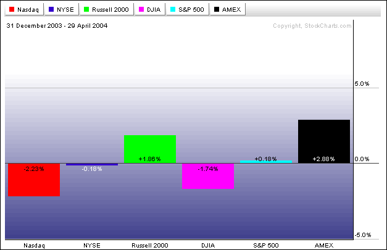This screenshot has height=250, width=387.
Task: Click the -5.0% y-axis label
Action: pos(363,235)
